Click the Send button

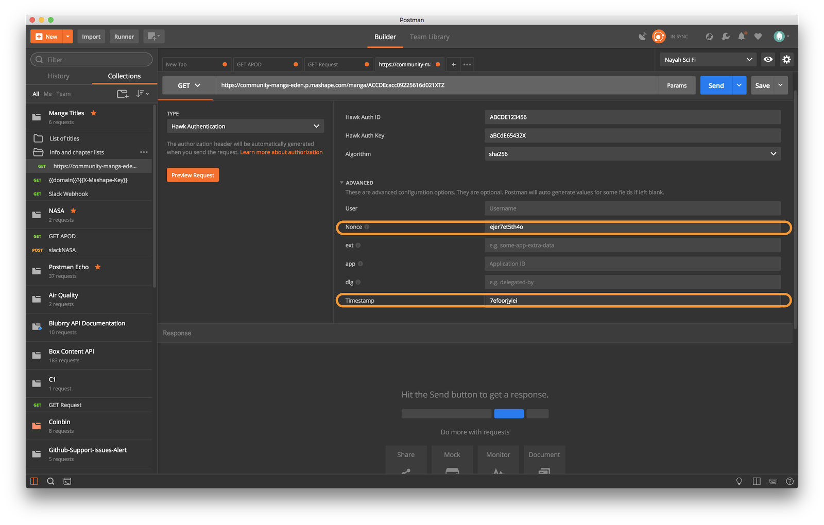point(716,85)
